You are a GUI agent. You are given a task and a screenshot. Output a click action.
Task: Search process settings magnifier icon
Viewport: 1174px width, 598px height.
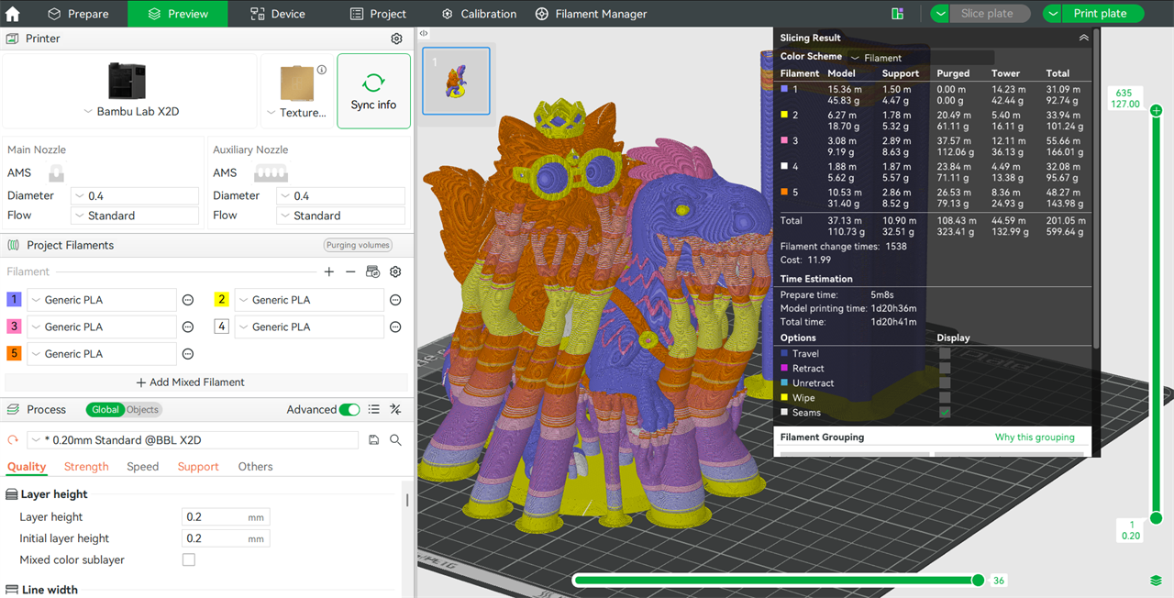pyautogui.click(x=395, y=440)
